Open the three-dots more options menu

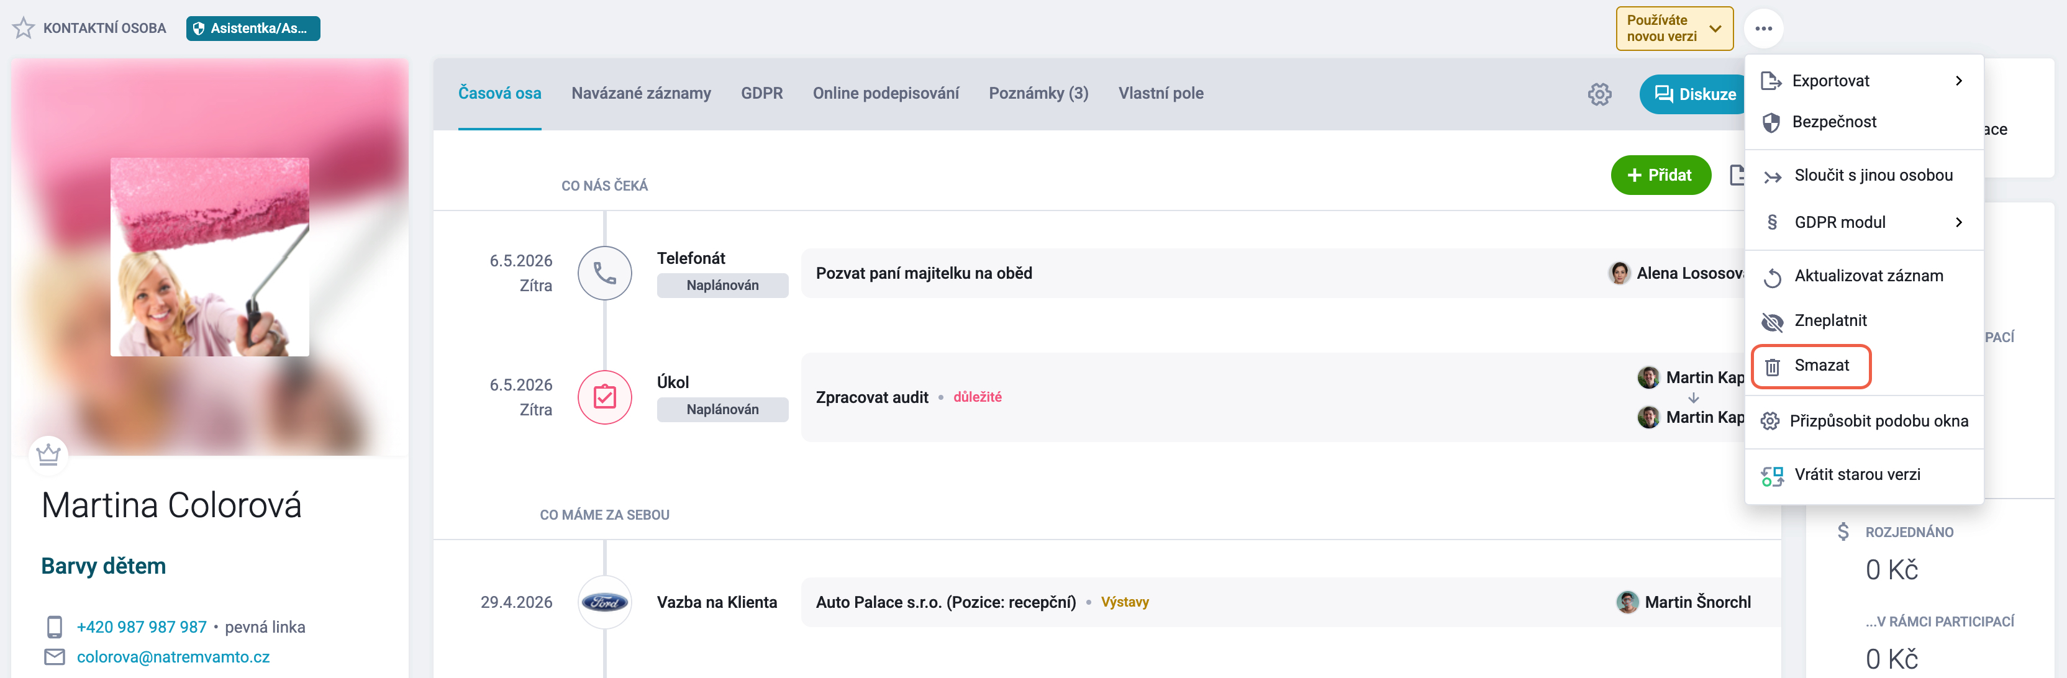pyautogui.click(x=1763, y=28)
